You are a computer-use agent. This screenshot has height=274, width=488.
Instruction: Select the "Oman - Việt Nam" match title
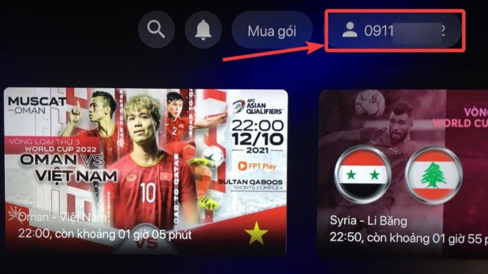coord(62,217)
